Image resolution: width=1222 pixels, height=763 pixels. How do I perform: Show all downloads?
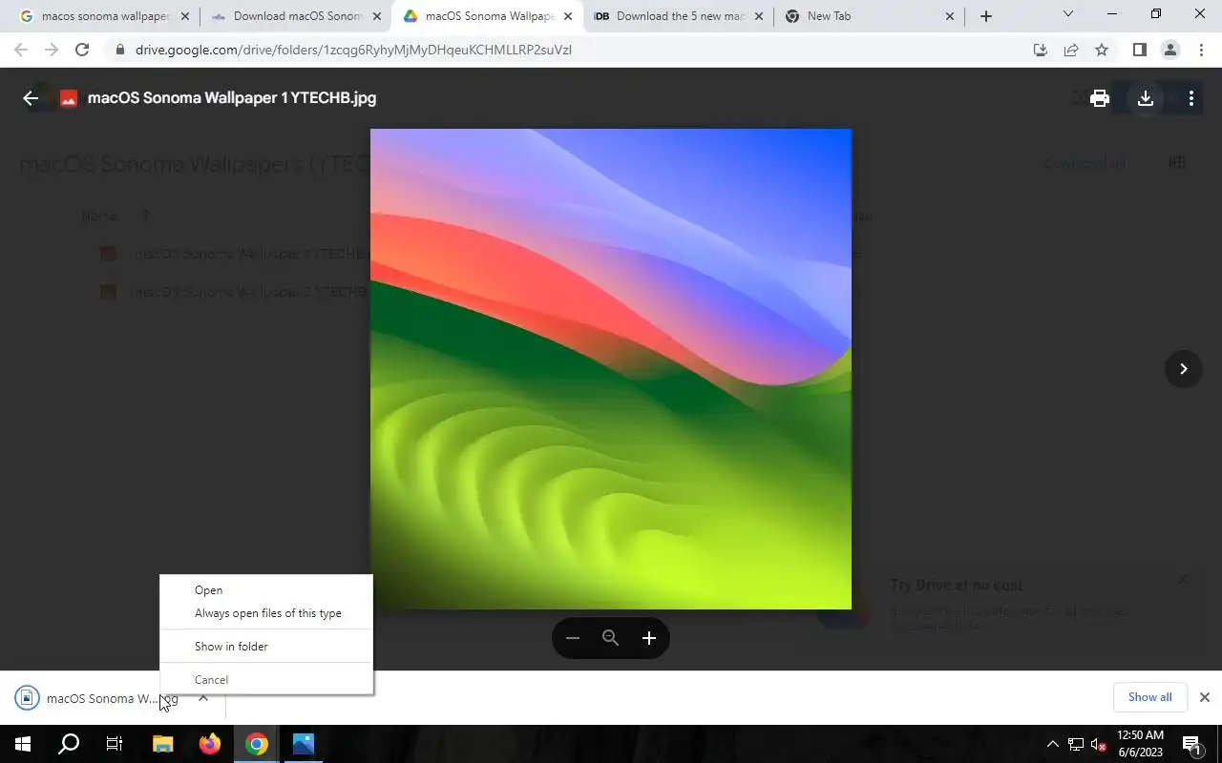(1149, 697)
